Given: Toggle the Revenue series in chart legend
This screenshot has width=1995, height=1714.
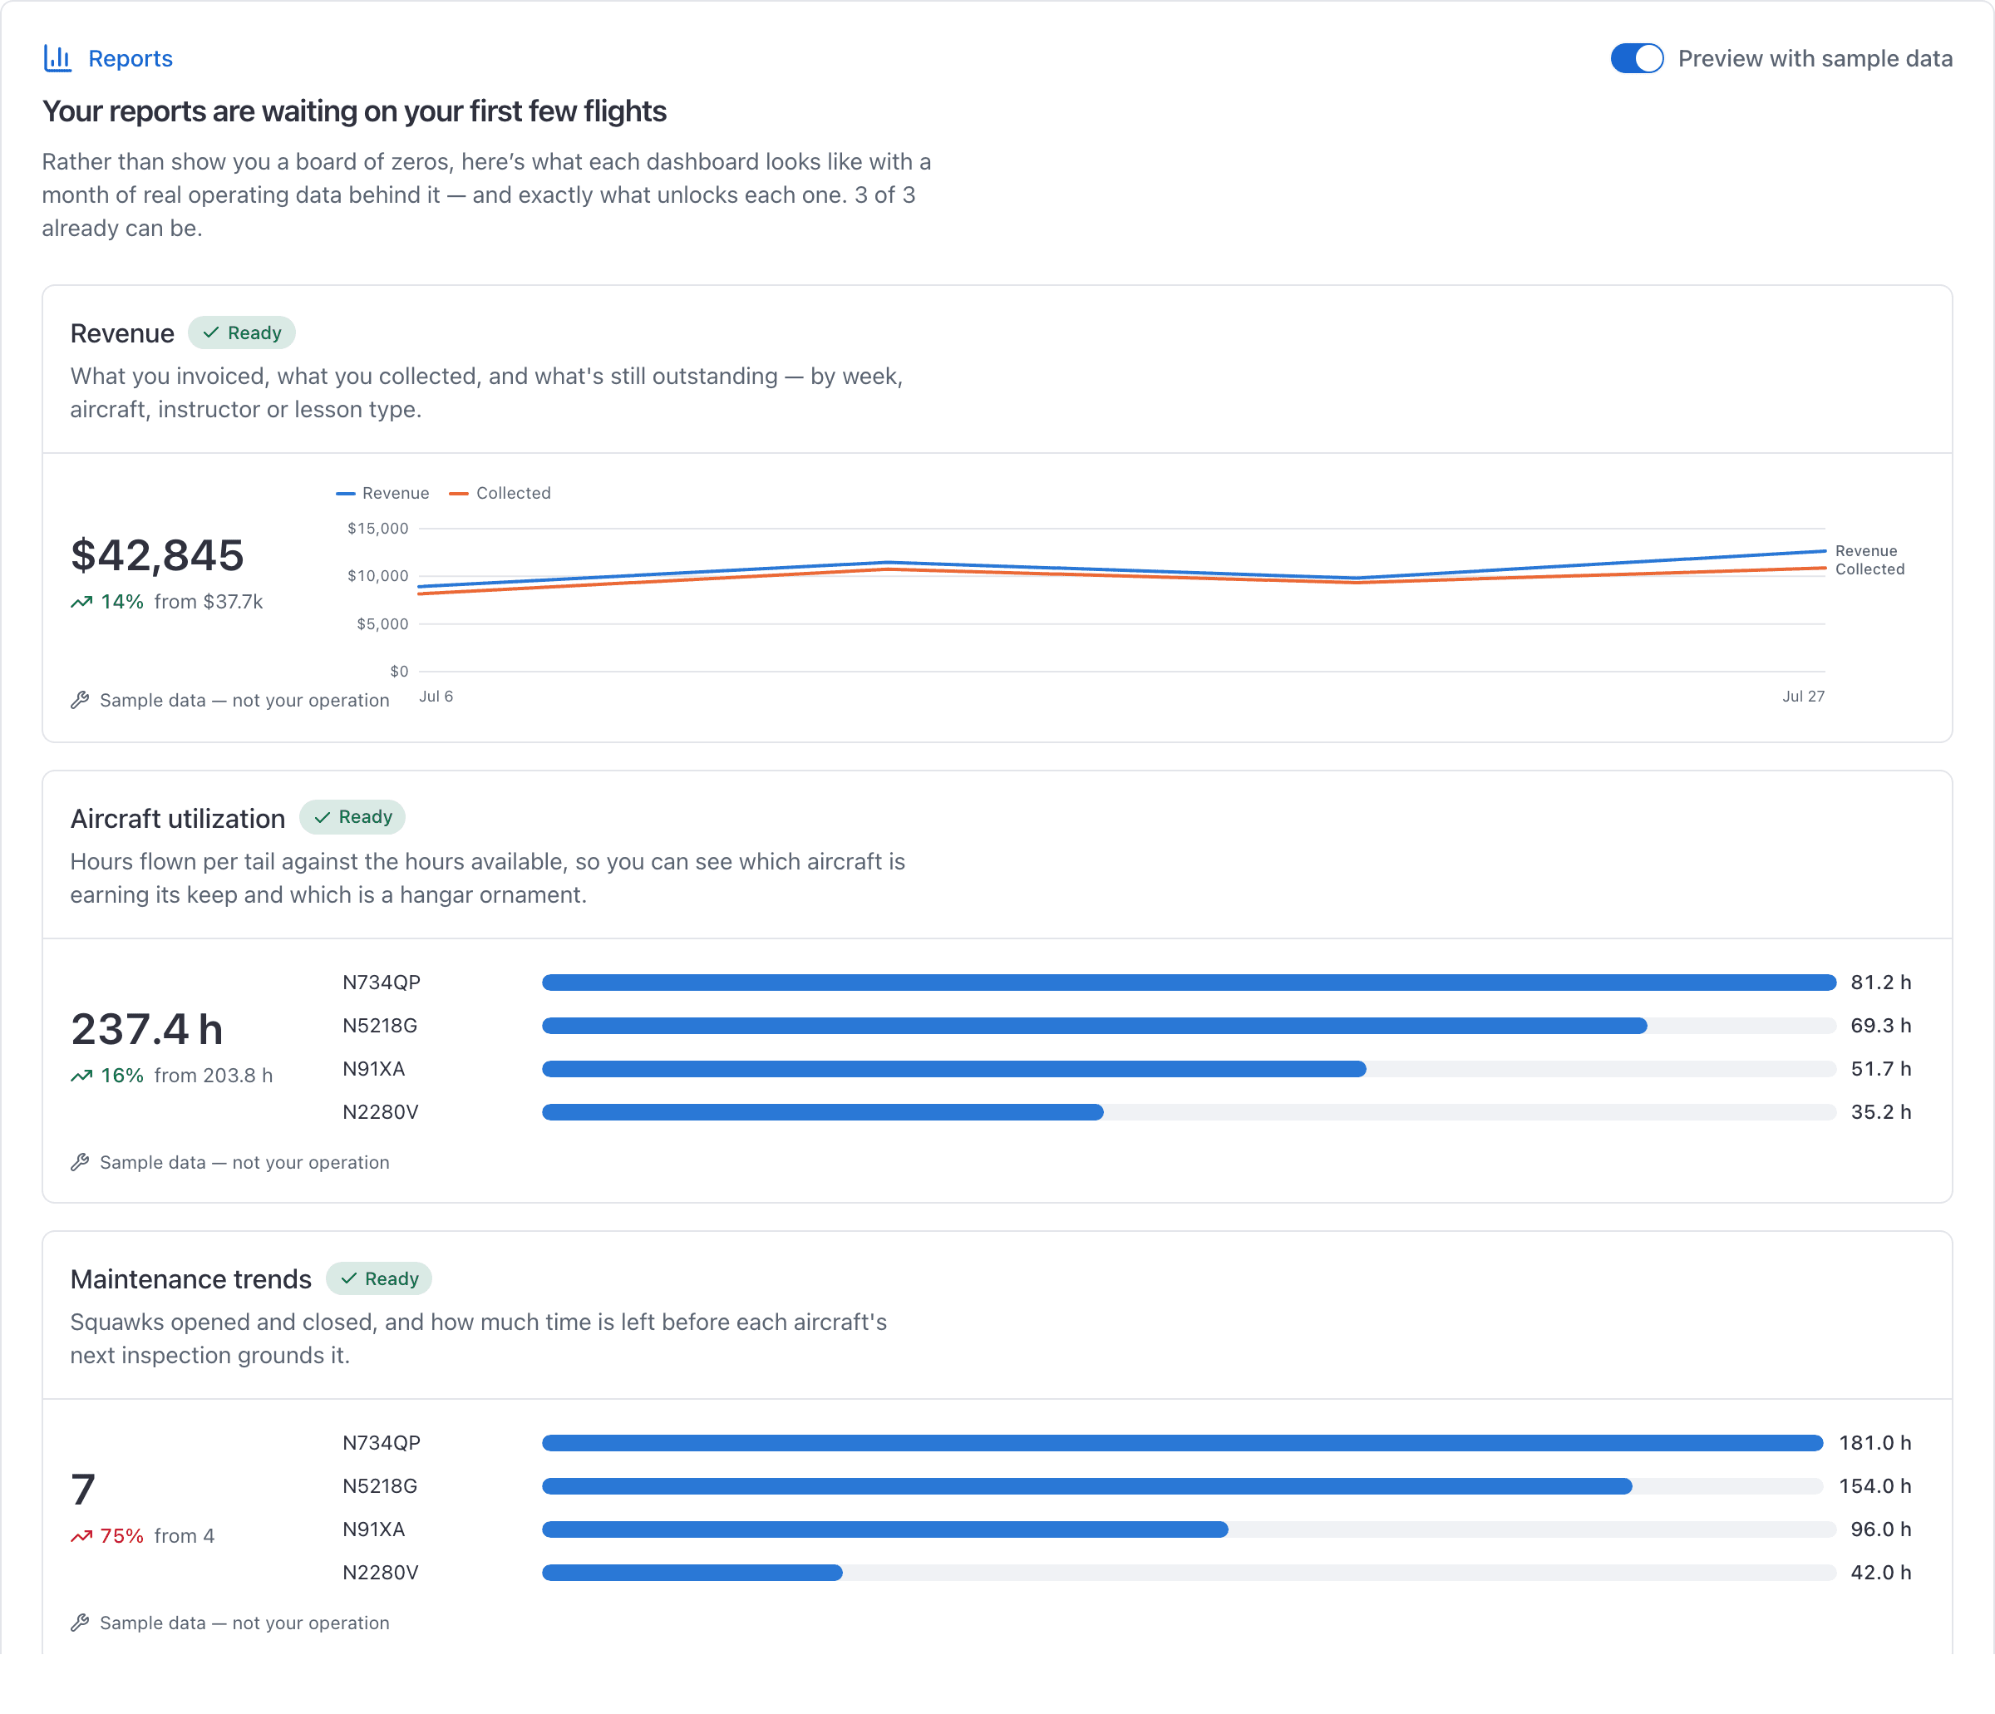Looking at the screenshot, I should coord(382,493).
